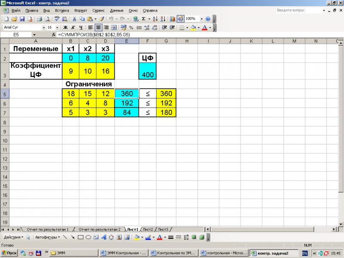Image resolution: width=344 pixels, height=258 pixels.
Task: Click the Save floppy disk icon
Action: tap(22, 19)
